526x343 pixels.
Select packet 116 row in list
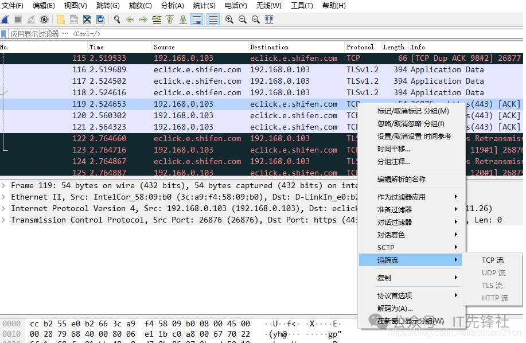[x=229, y=70]
